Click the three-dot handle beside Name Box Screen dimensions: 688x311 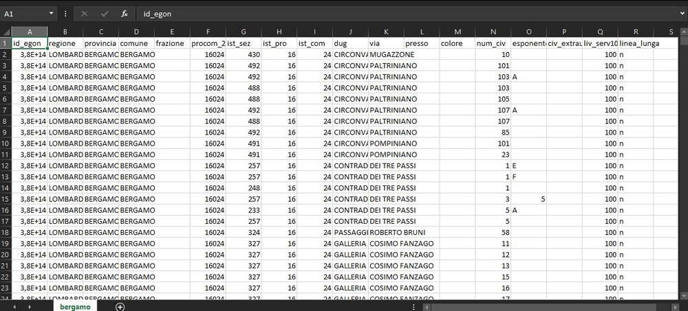65,14
